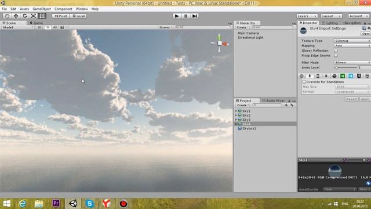Screen dimensions: 371x209
Task: Open the File menu
Action: click(4, 9)
